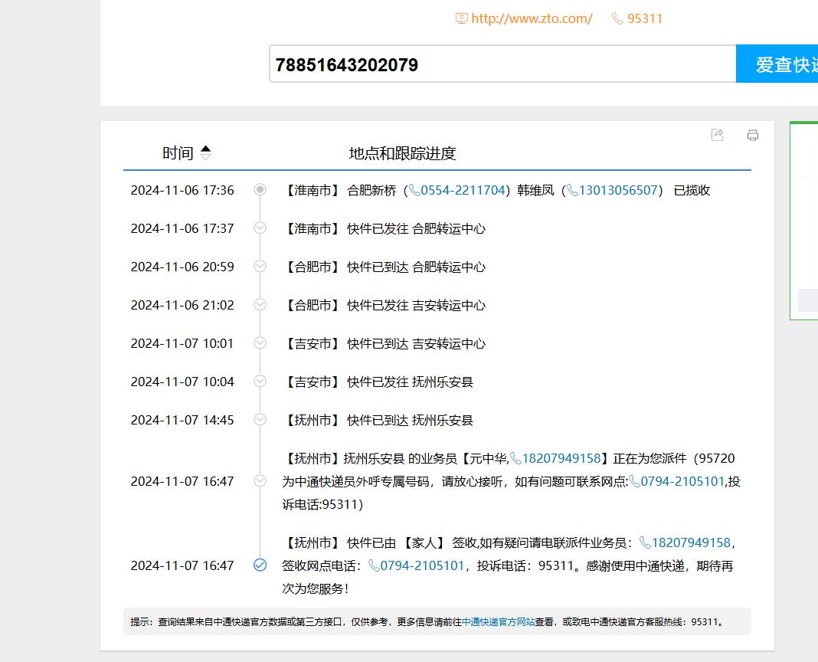Click the phone icon before 13013056507
Screen dimensions: 818x662
click(572, 191)
